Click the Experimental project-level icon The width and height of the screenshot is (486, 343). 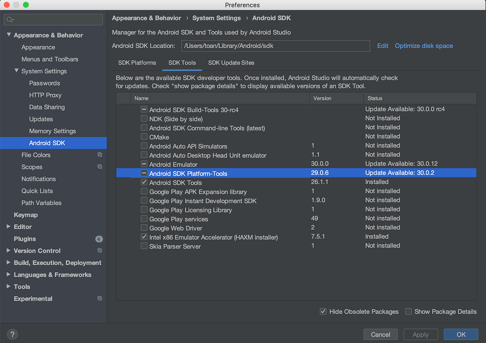[x=100, y=299]
